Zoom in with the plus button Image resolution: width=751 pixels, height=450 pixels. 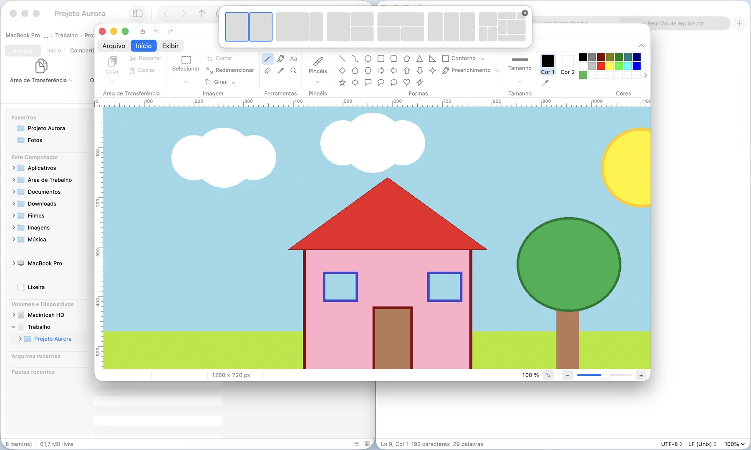(x=641, y=375)
